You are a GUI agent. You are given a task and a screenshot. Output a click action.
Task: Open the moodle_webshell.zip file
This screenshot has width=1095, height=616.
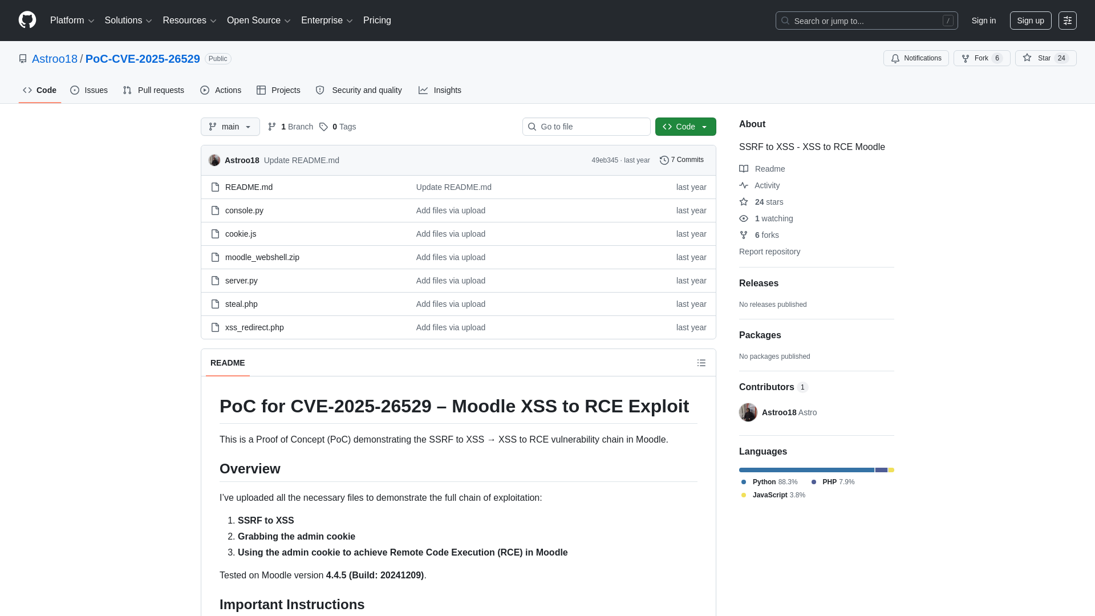point(262,257)
